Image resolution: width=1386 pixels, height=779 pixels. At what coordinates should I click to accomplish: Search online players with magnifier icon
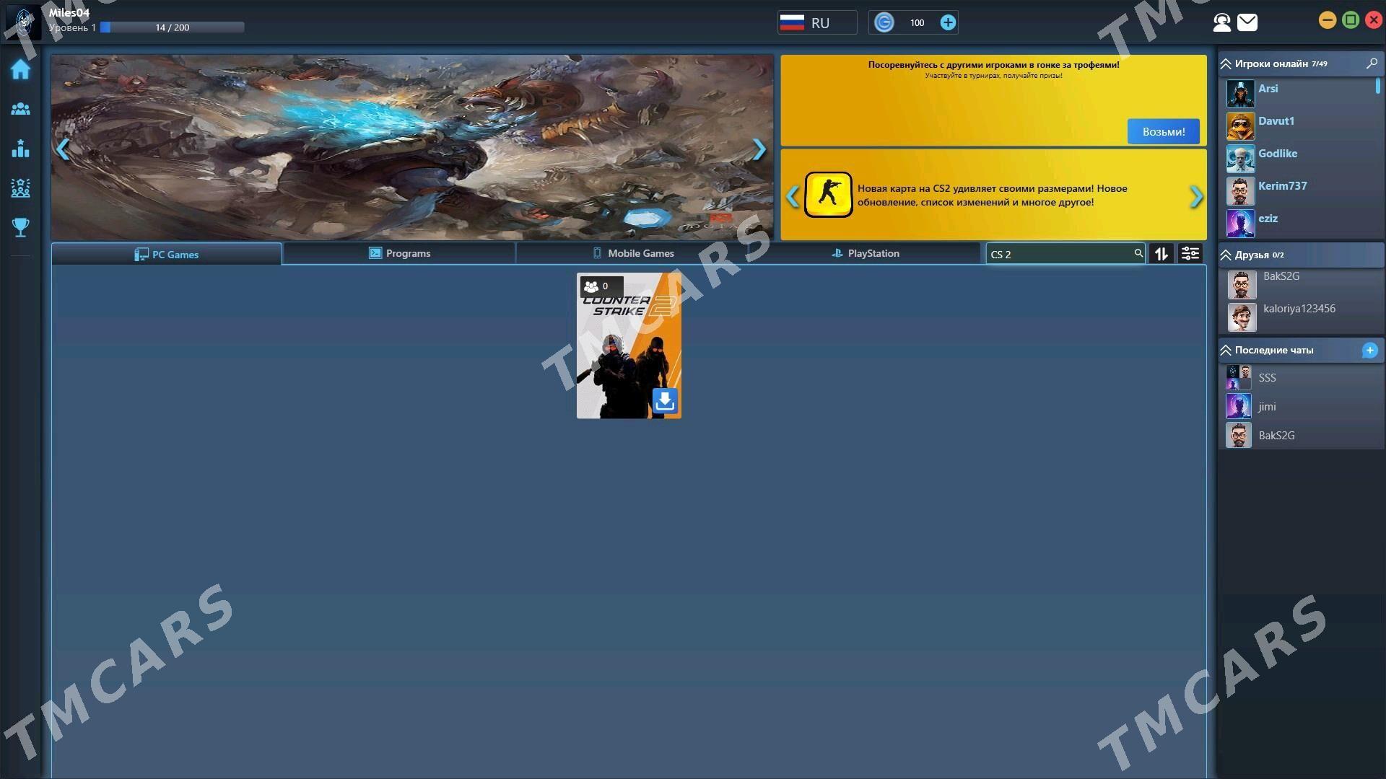click(1372, 63)
